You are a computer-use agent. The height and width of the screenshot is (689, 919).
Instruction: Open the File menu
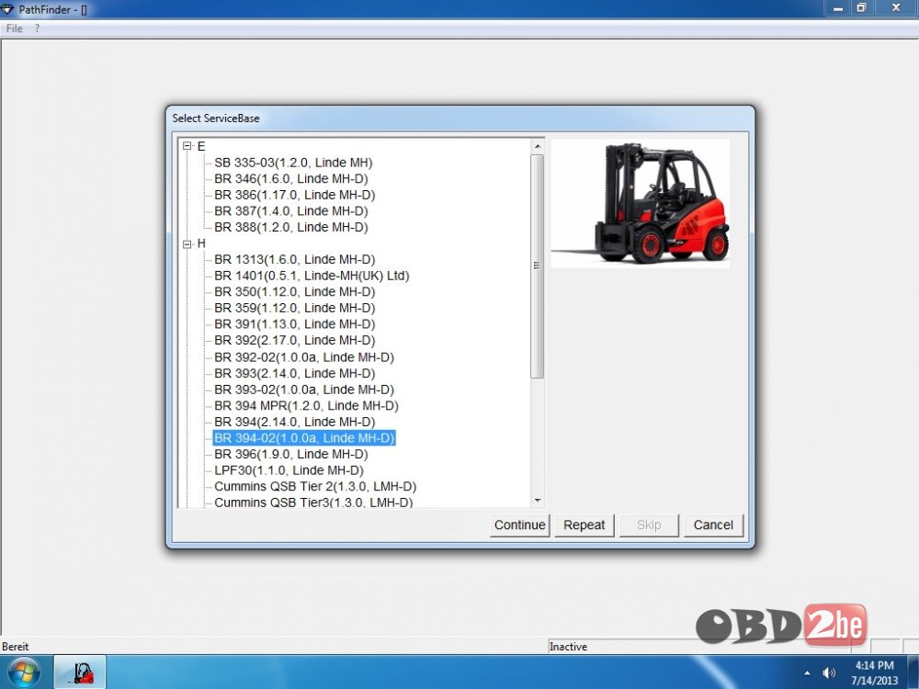(x=14, y=28)
